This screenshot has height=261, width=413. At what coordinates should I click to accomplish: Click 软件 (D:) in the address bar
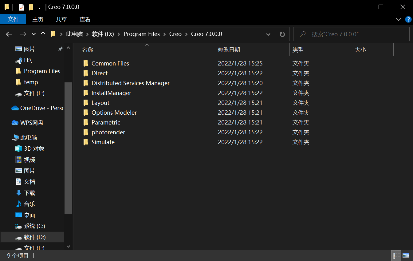tap(103, 34)
